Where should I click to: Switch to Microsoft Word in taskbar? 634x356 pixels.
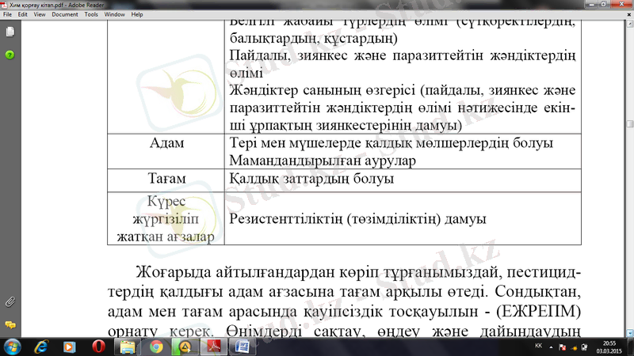[243, 346]
